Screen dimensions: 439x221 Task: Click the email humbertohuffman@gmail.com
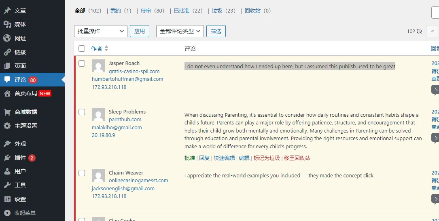[x=127, y=79]
